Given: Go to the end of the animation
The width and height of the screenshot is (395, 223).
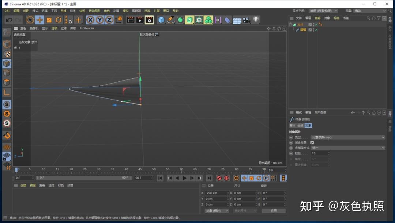Looking at the screenshot, I should click(209, 178).
